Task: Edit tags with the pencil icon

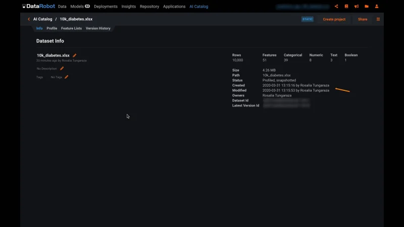Action: (x=67, y=77)
